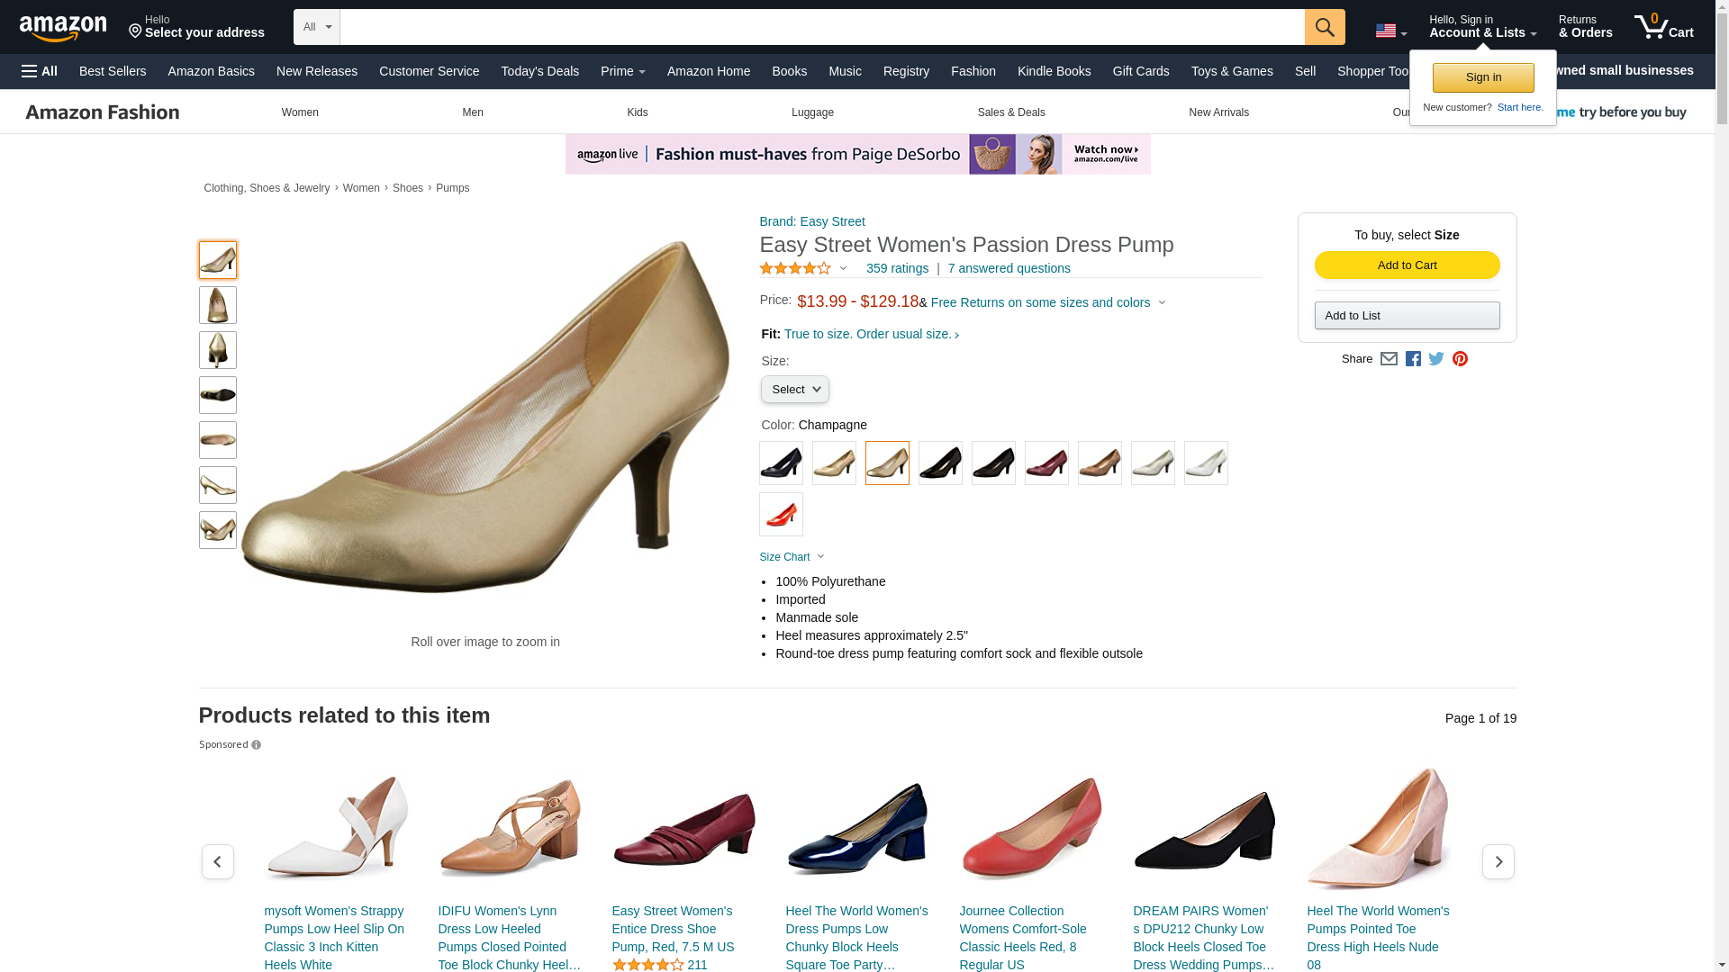Share via Facebook icon

click(x=1412, y=359)
